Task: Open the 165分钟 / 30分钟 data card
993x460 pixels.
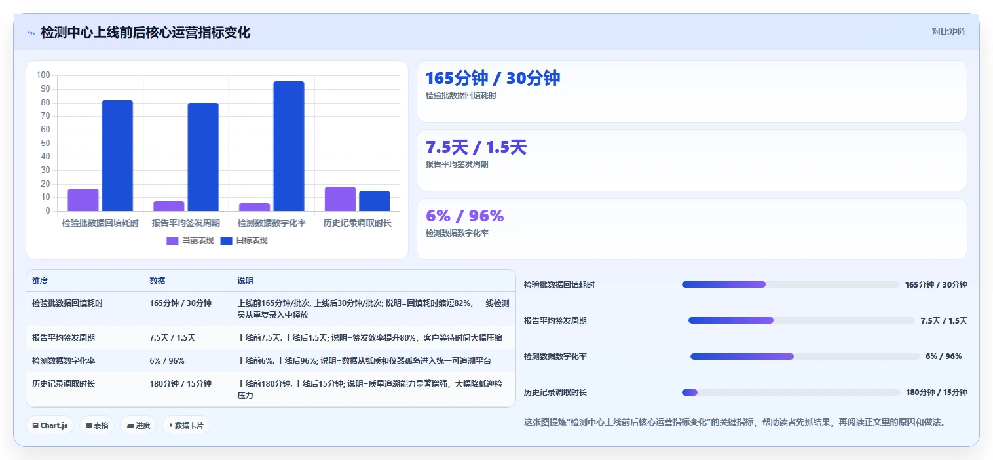Action: coord(692,91)
